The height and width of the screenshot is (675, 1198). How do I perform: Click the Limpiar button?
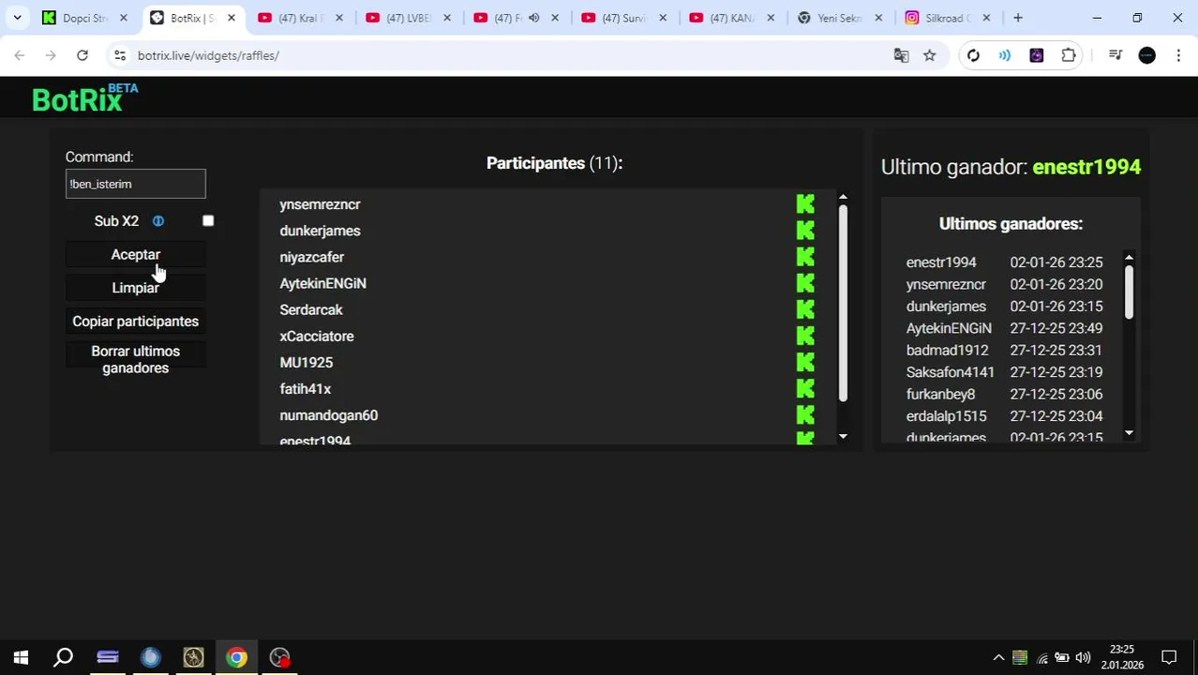135,288
